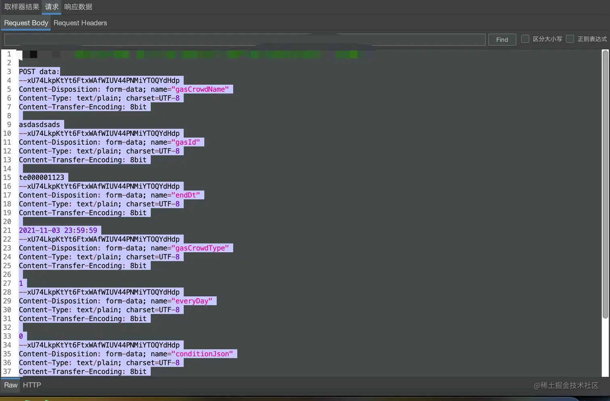
Task: Enable the 区分大小写 checkbox
Action: [525, 39]
